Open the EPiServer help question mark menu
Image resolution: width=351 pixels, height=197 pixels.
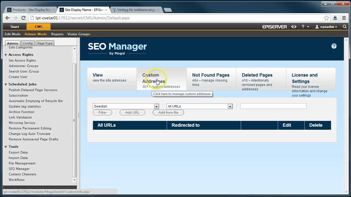click(305, 27)
